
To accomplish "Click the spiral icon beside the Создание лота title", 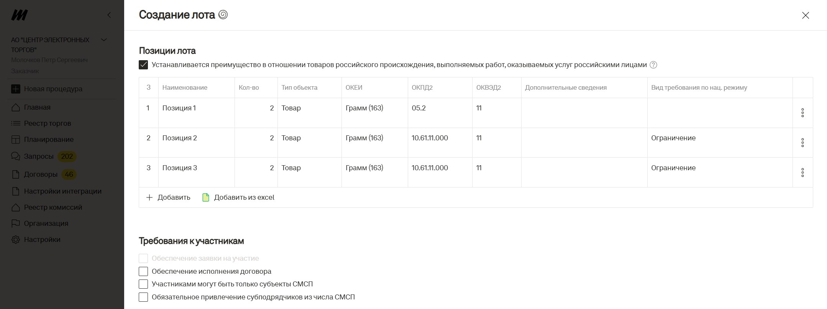I will pyautogui.click(x=223, y=15).
